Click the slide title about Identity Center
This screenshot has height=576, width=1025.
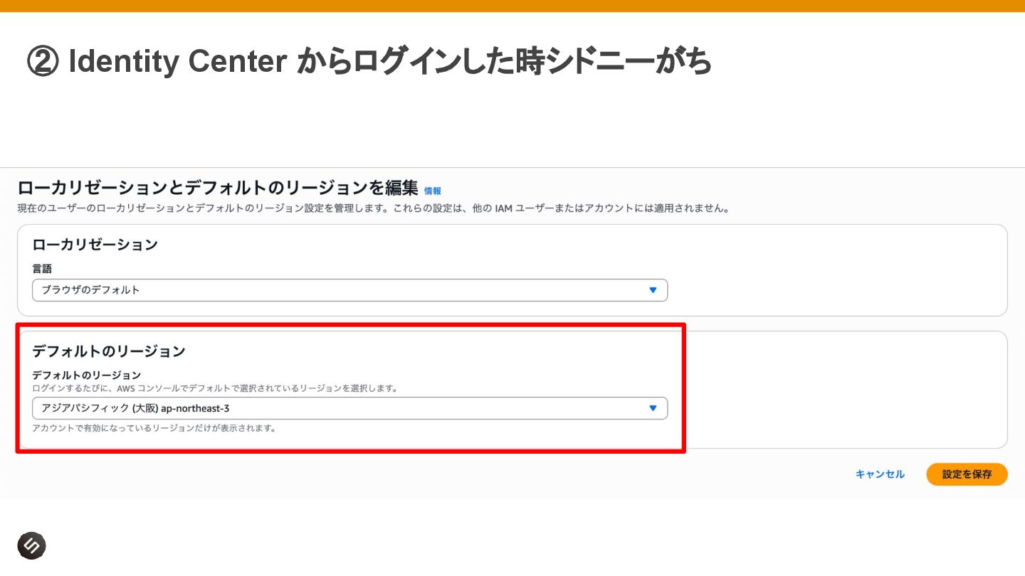[x=369, y=63]
